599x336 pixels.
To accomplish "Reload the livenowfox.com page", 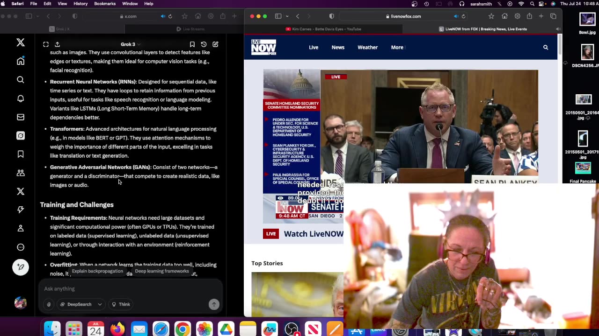I will coord(463,16).
